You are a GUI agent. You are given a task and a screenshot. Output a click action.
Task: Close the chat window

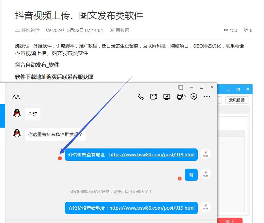pos(212,87)
